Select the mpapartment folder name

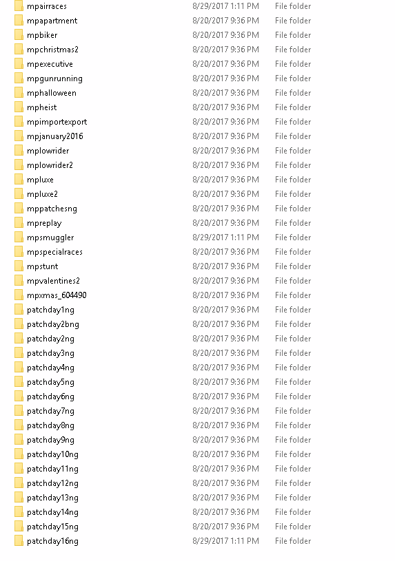point(52,21)
